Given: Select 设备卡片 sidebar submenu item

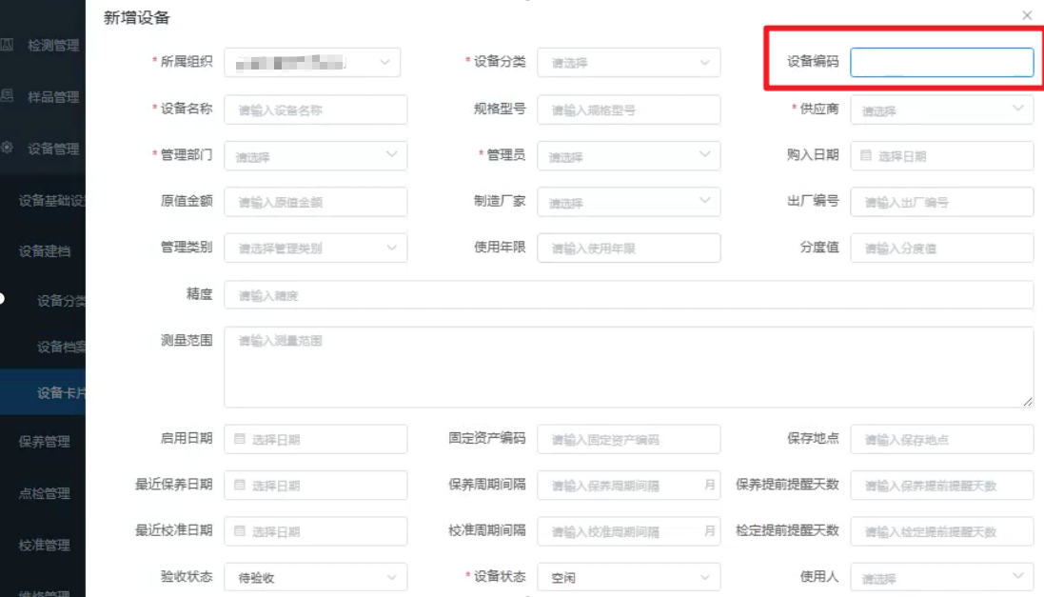Looking at the screenshot, I should pos(43,392).
